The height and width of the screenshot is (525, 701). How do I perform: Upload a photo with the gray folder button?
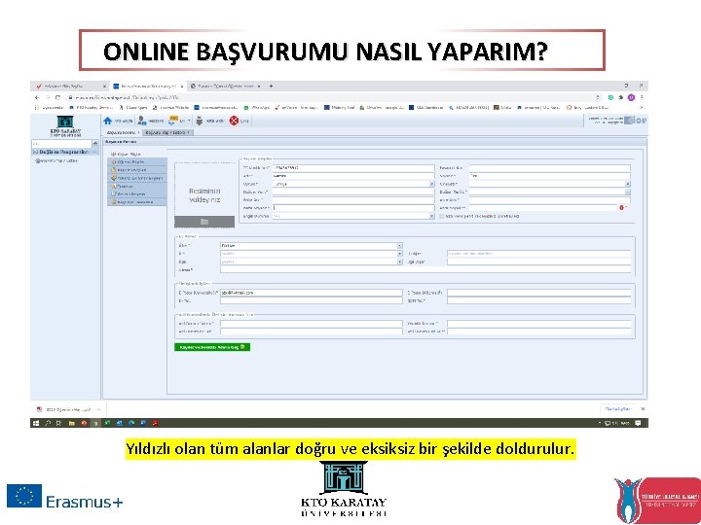[x=204, y=222]
